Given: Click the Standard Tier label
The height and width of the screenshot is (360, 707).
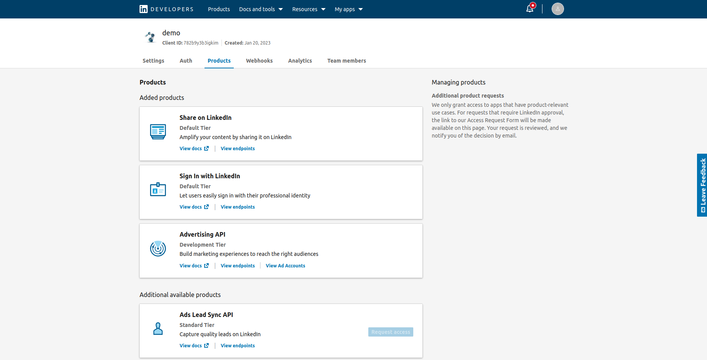Looking at the screenshot, I should (197, 325).
